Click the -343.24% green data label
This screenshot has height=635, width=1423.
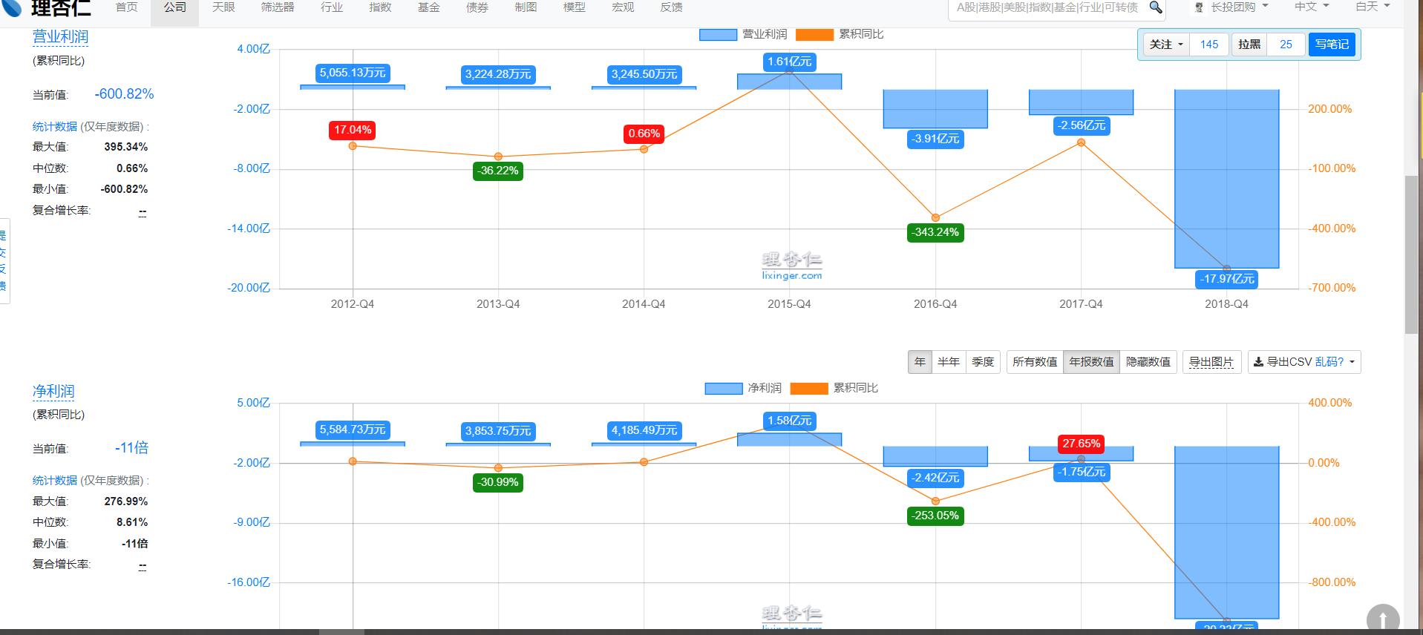[935, 232]
